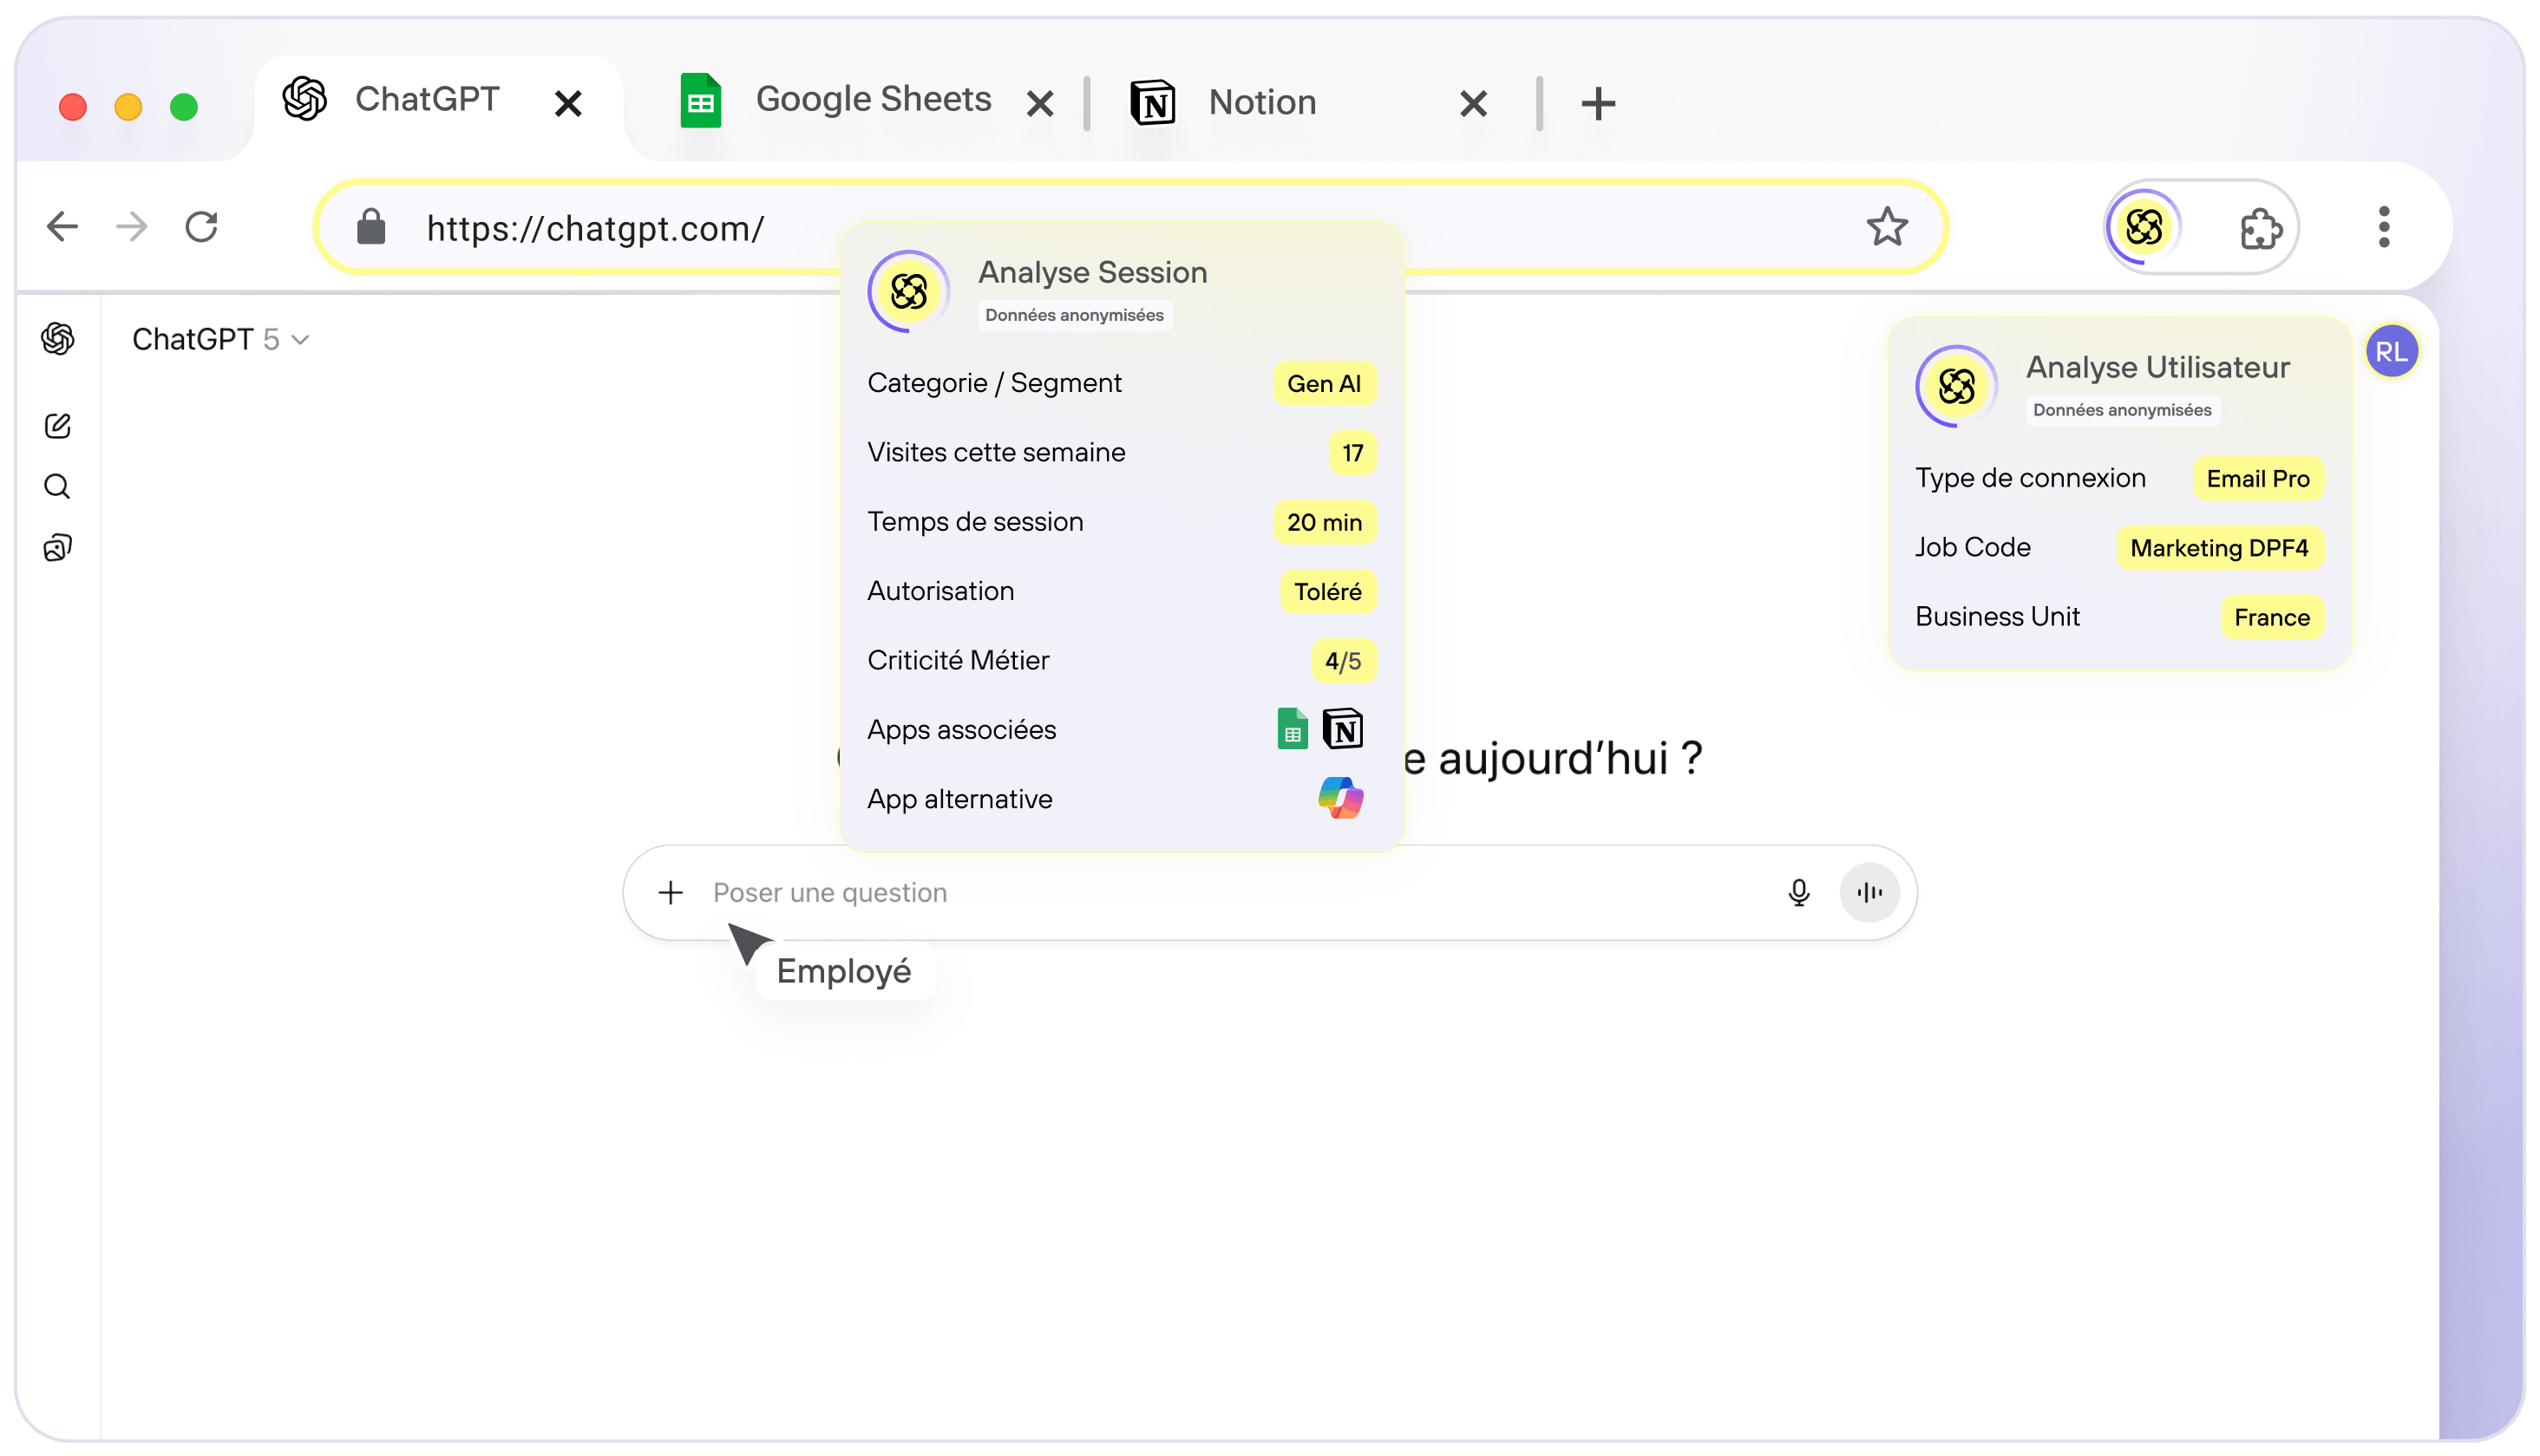The height and width of the screenshot is (1456, 2540).
Task: Expand the ChatGPT 5 model dropdown
Action: point(221,340)
